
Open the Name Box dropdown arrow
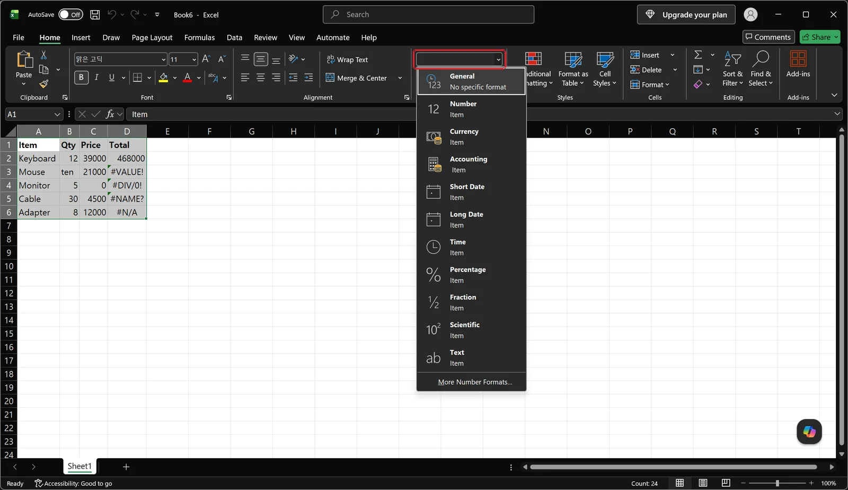click(57, 115)
